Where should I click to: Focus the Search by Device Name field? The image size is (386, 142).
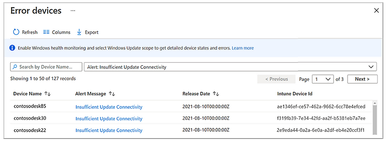coord(46,67)
